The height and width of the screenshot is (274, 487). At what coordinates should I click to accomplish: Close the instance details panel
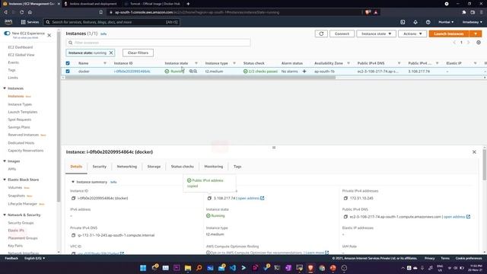[x=474, y=152]
